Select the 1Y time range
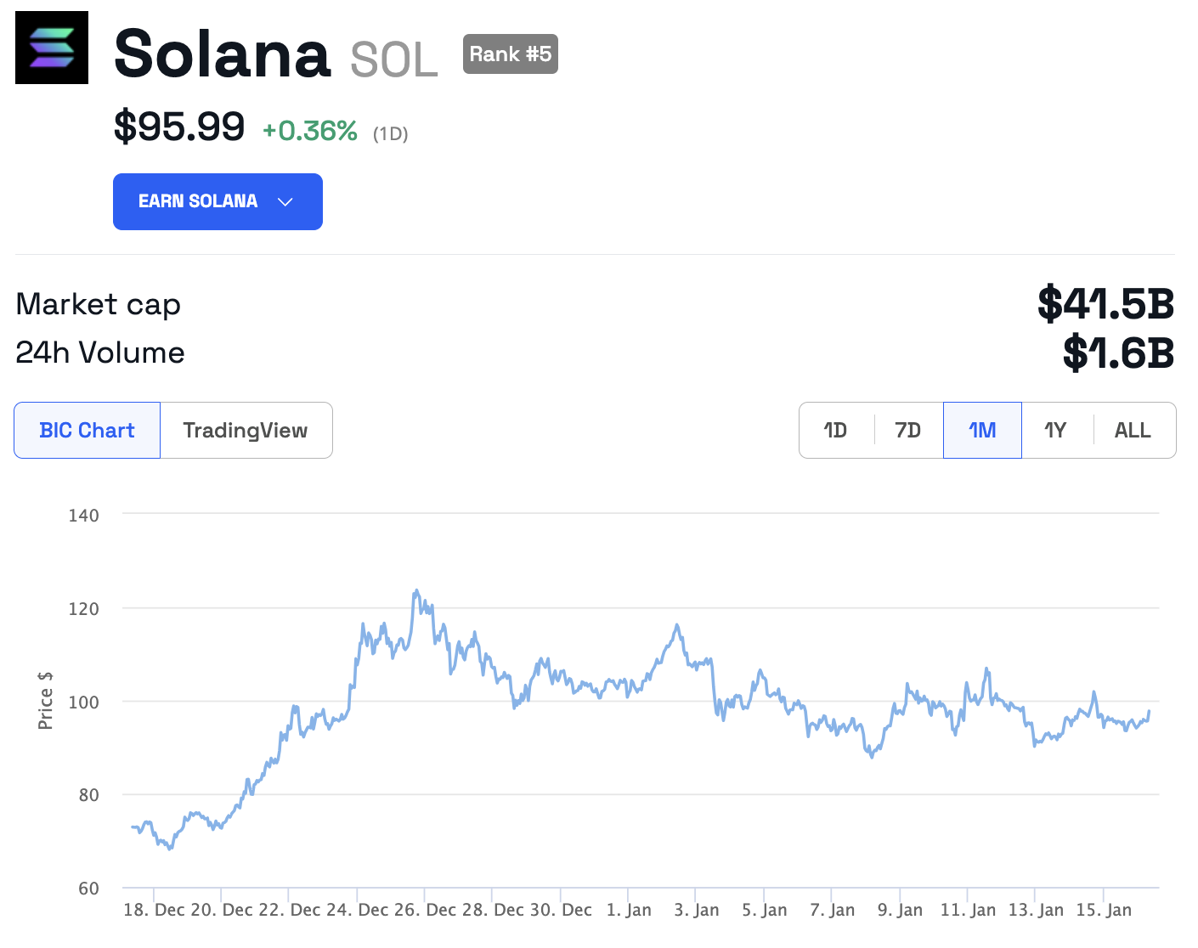Image resolution: width=1198 pixels, height=948 pixels. (1056, 431)
